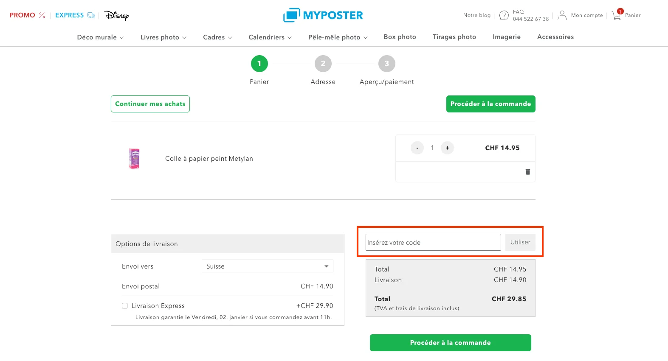
Task: Go to the MYPOSTER logo home
Action: [x=323, y=15]
